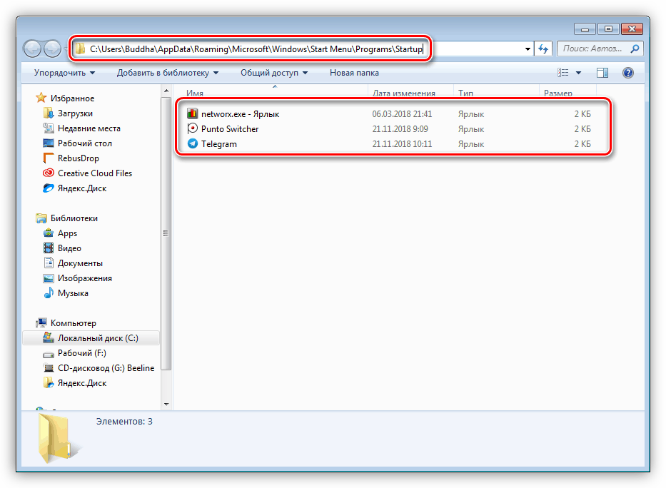Viewport: 666px width, 488px height.
Task: Click the CD-дисковод (G:) drive icon
Action: pos(49,368)
